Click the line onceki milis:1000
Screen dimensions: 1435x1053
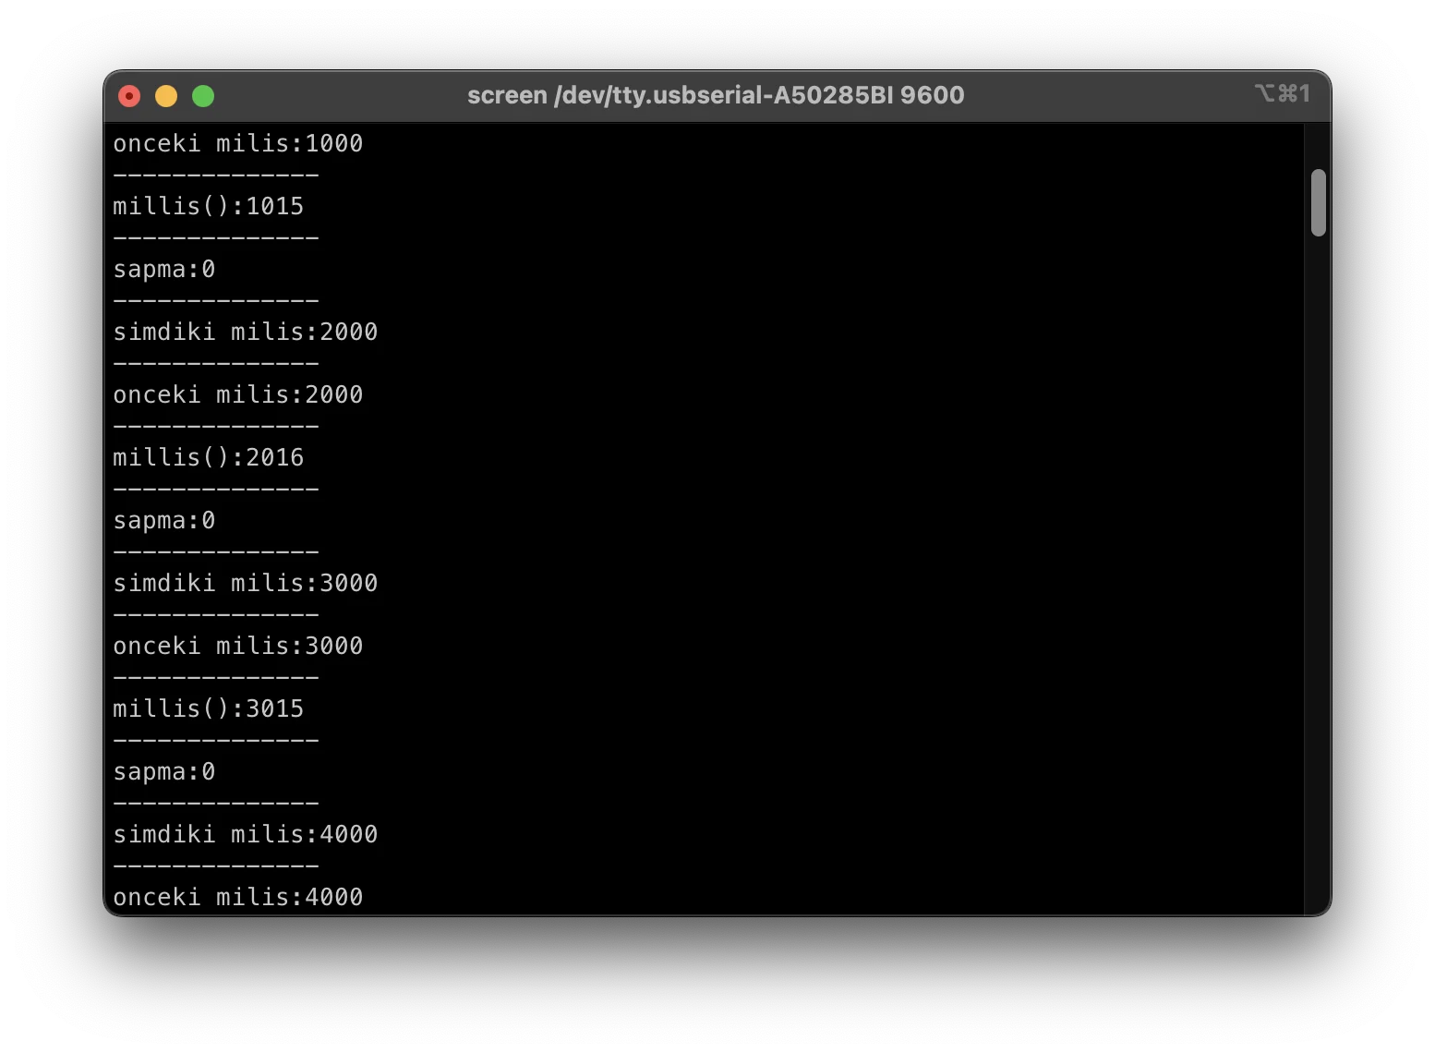point(238,143)
